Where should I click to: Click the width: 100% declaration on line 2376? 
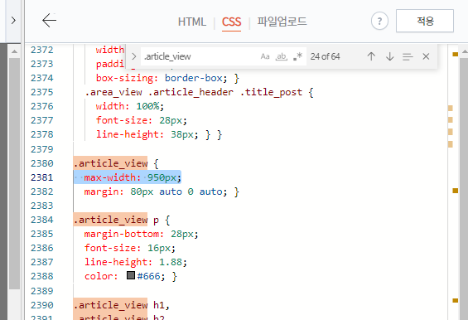coord(130,106)
